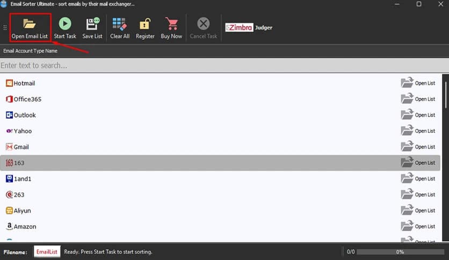
Task: Click the Ready status message
Action: click(108, 252)
